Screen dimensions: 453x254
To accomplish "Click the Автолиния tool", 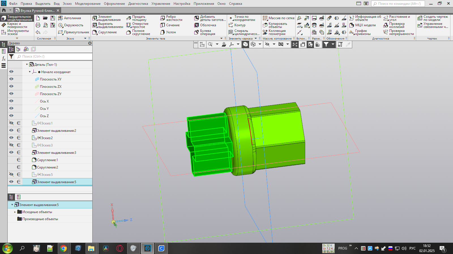I will click(x=70, y=18).
